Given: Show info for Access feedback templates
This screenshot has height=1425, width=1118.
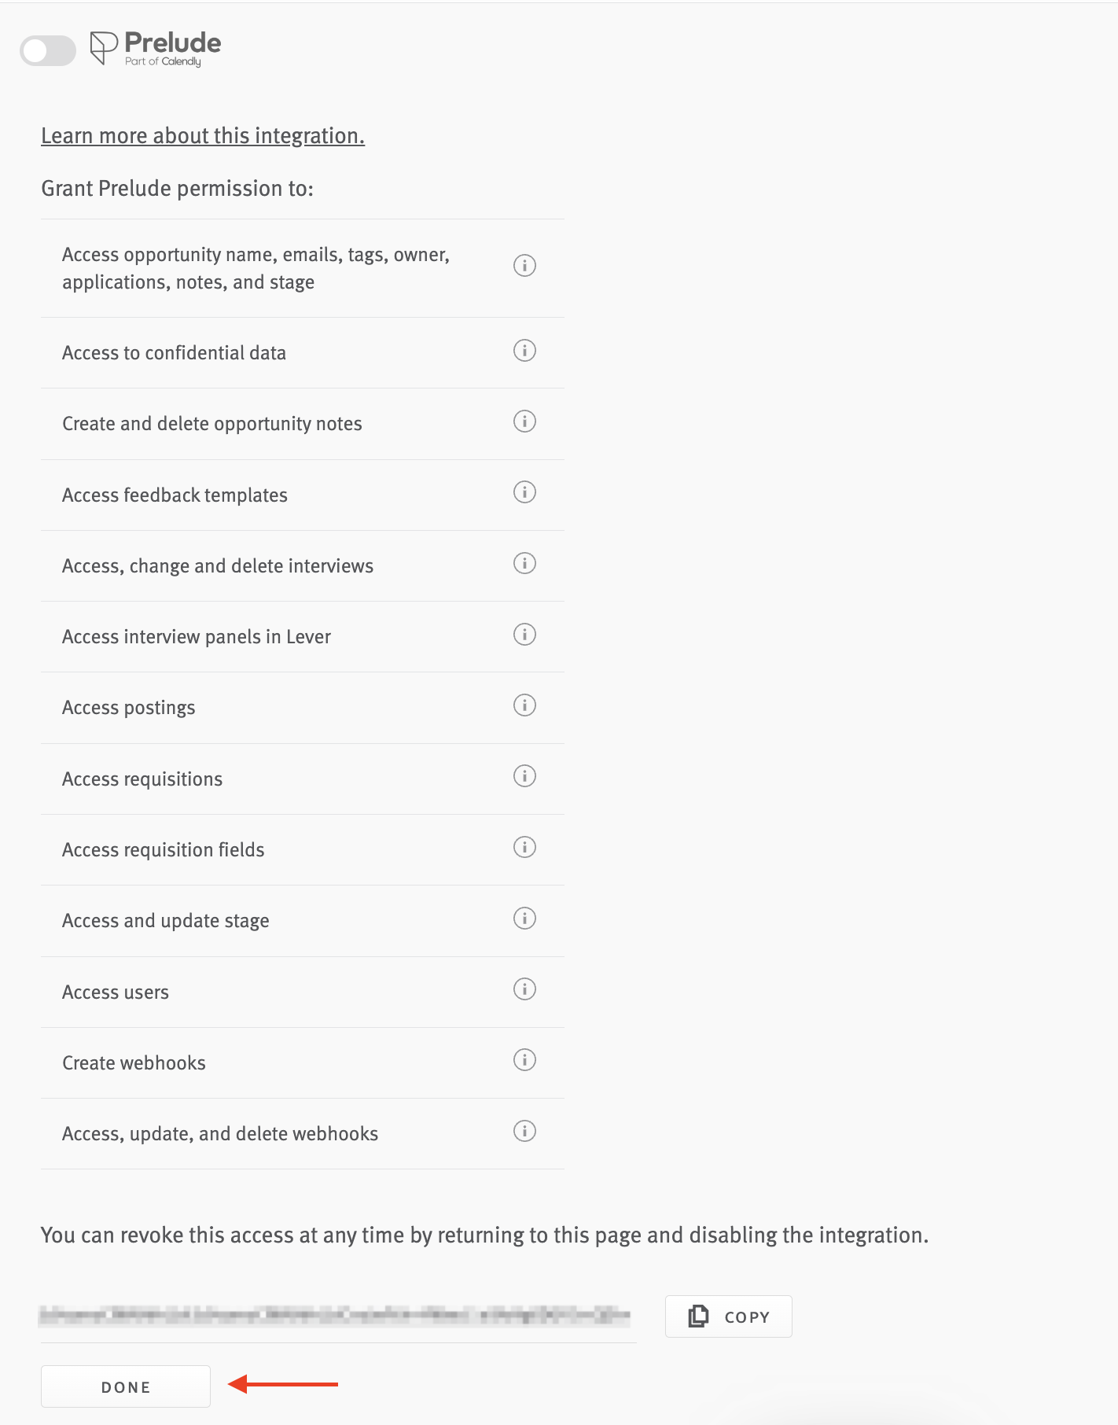Looking at the screenshot, I should [524, 492].
